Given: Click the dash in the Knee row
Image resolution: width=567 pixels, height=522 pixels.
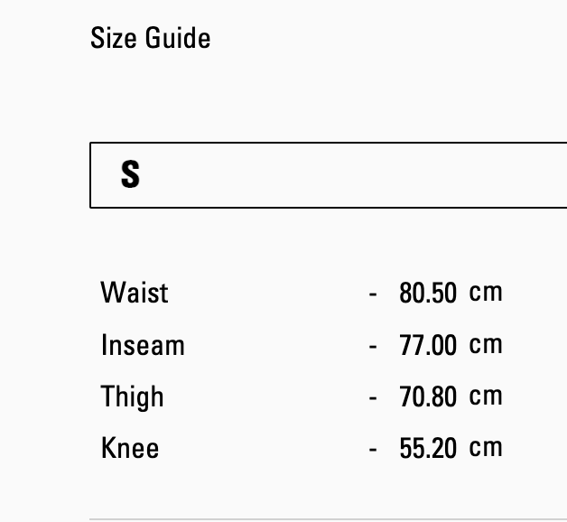Looking at the screenshot, I should [373, 449].
